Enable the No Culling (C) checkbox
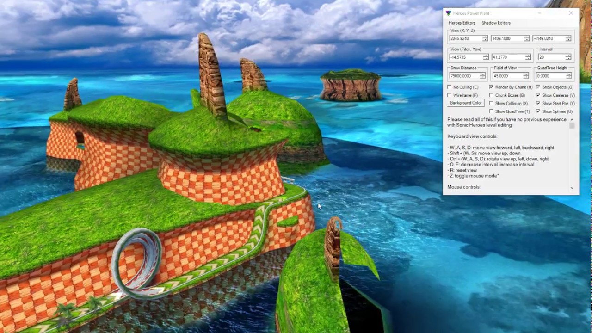 pos(450,87)
